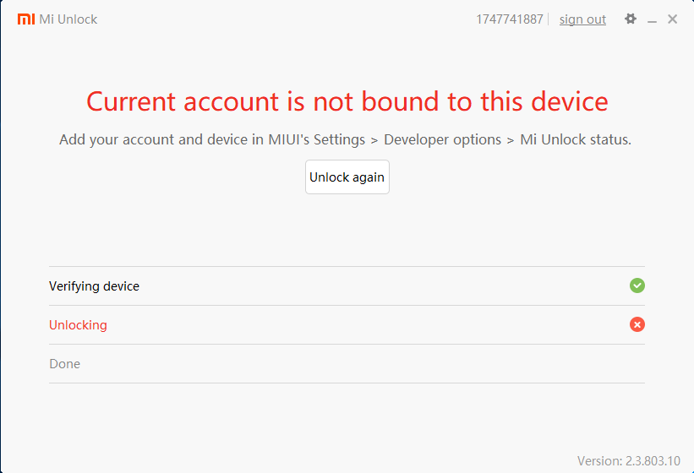Click 'Developer options' in the instruction text
Viewport: 694px width, 473px height.
[442, 139]
